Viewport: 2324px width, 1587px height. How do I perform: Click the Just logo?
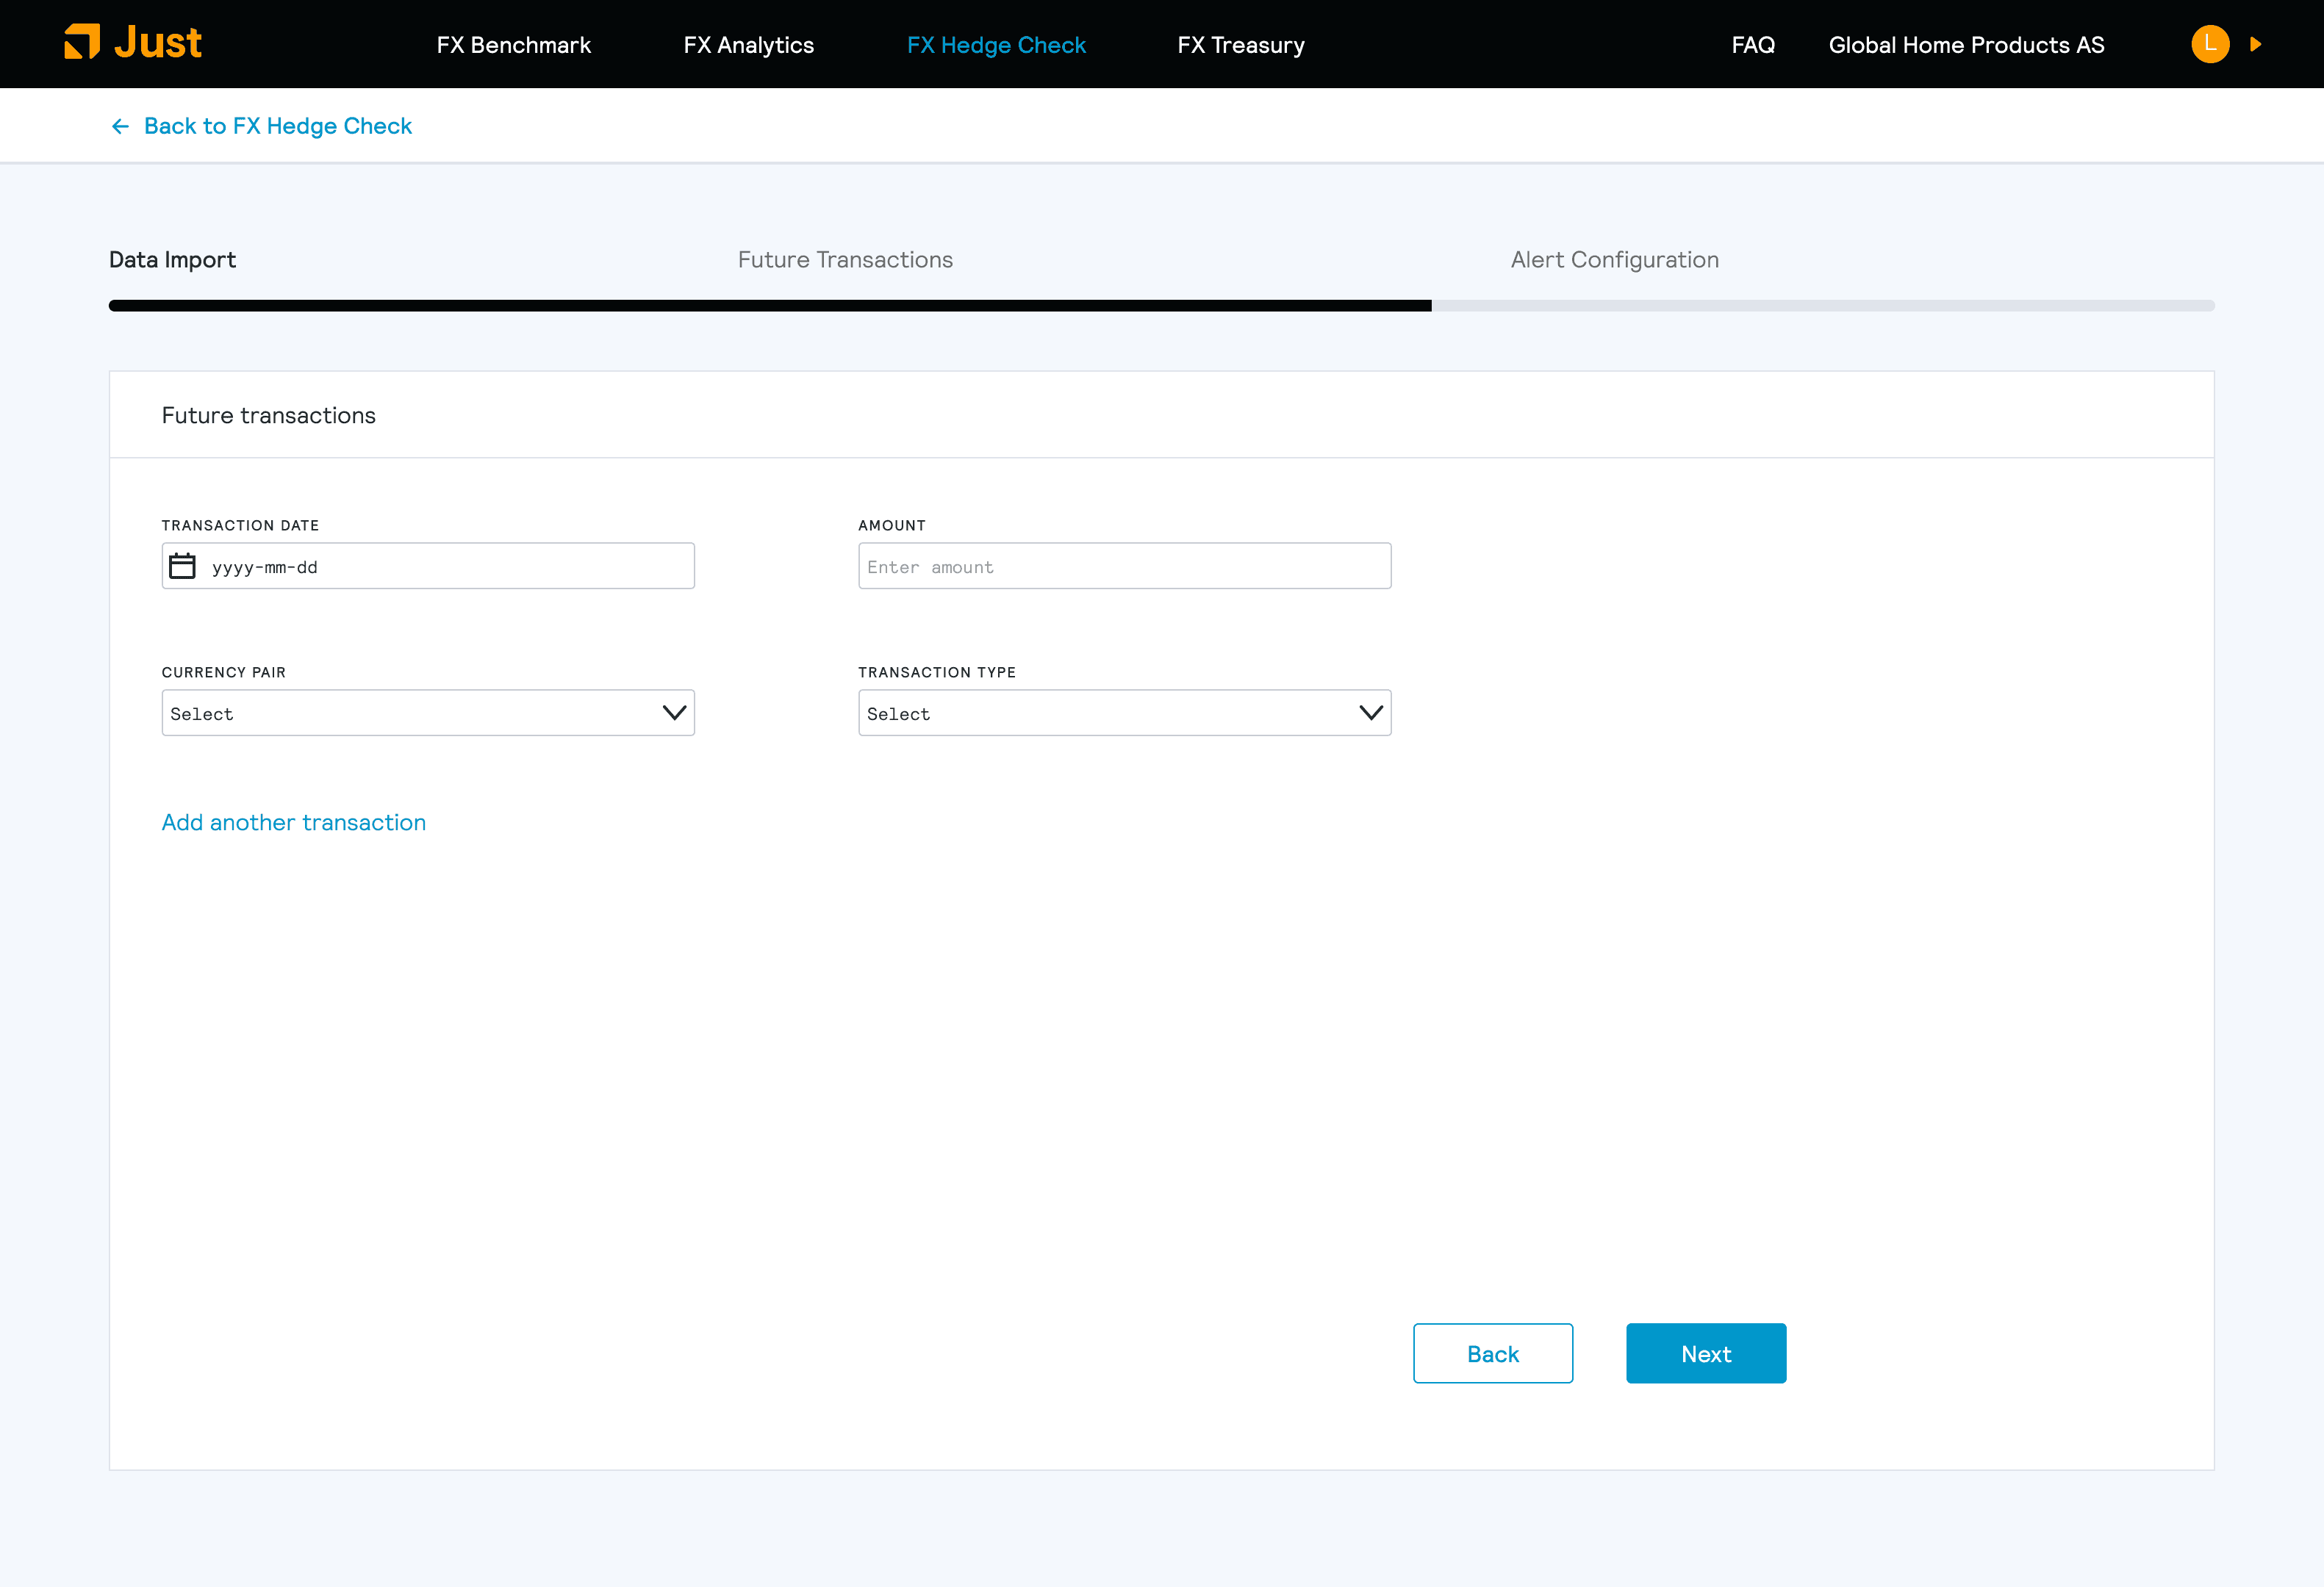point(133,43)
